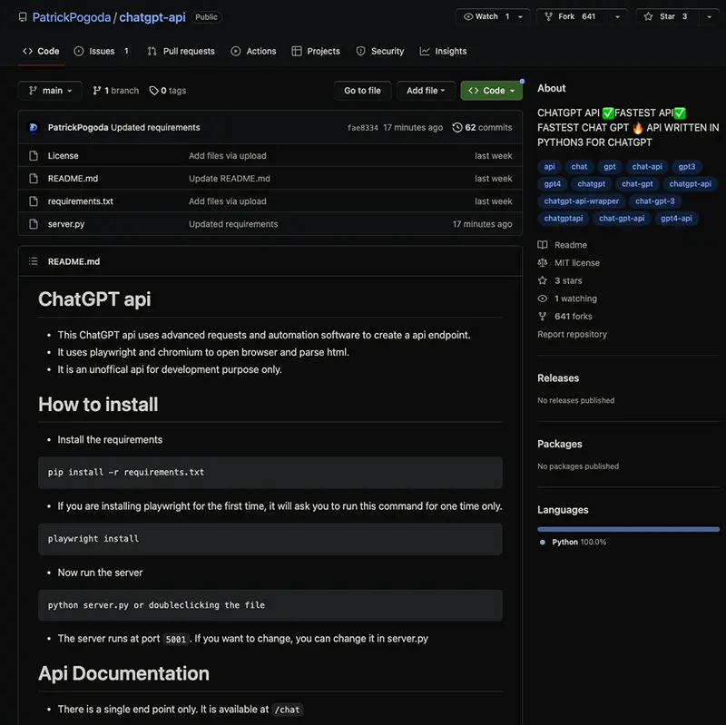Screen dimensions: 726x725
Task: Click the repository icon beside PatrickPogoda
Action: pos(23,17)
